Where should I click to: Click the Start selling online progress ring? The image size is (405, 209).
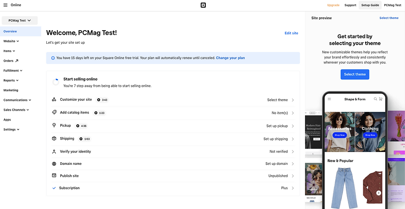tap(55, 82)
